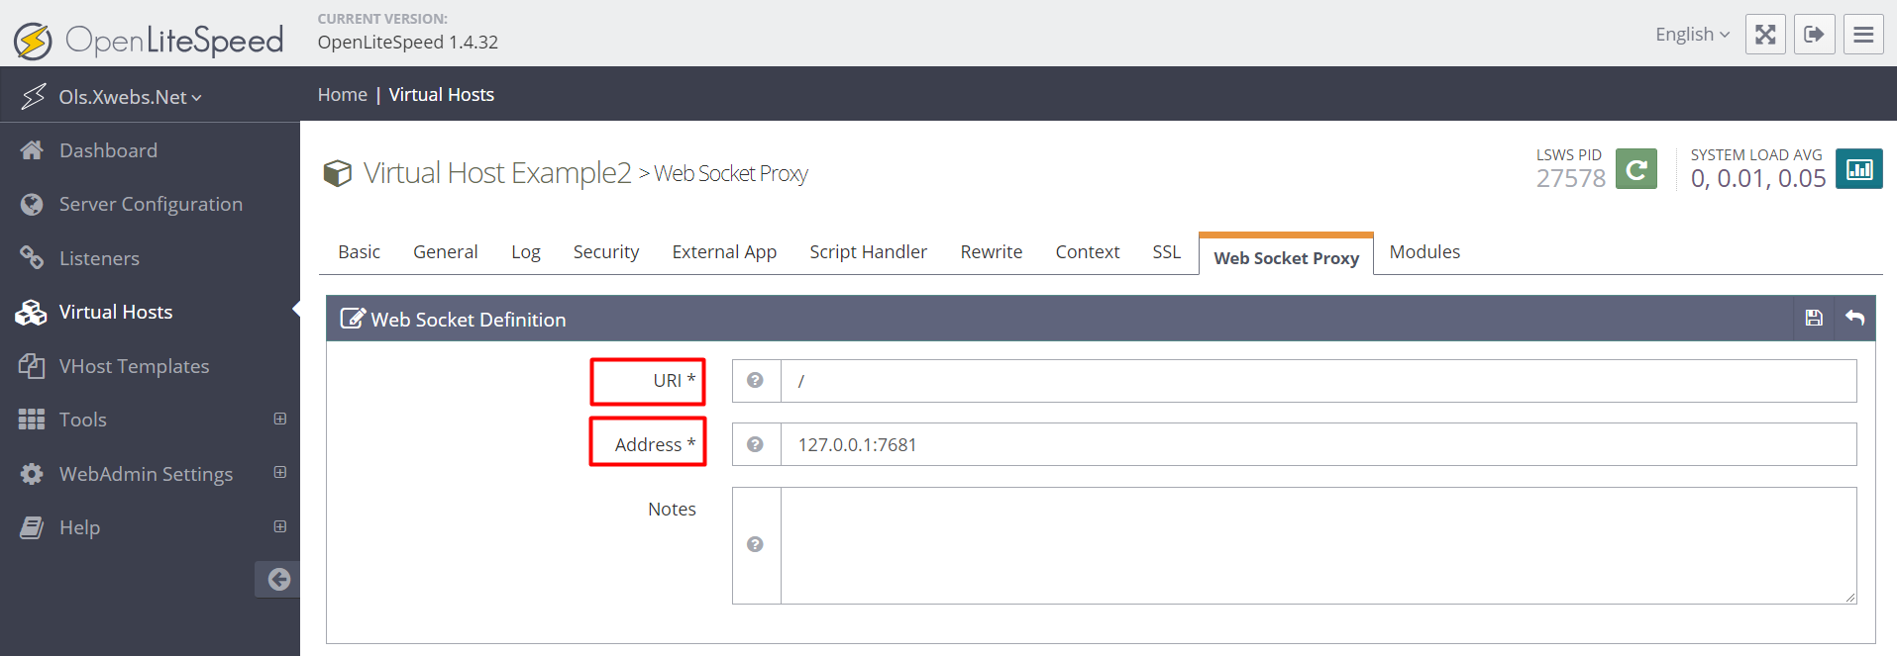Expand the WebAdmin Settings submenu plus
Image resolution: width=1897 pixels, height=656 pixels.
click(x=280, y=473)
